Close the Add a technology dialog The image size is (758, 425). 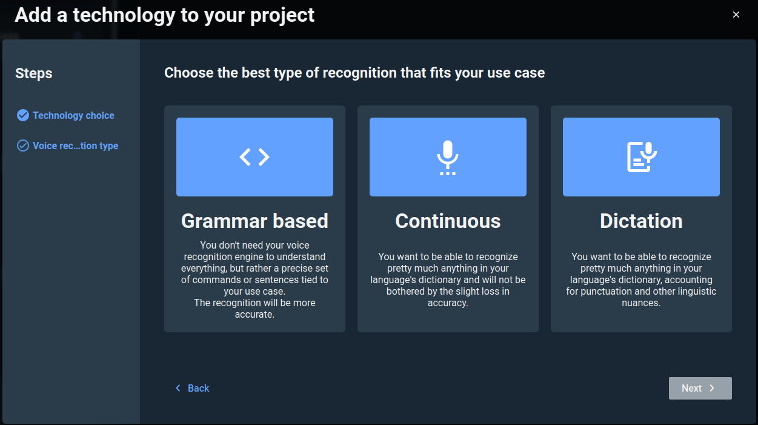736,15
